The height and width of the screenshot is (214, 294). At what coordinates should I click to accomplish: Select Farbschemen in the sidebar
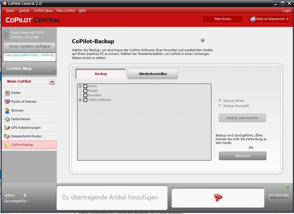pos(29,119)
